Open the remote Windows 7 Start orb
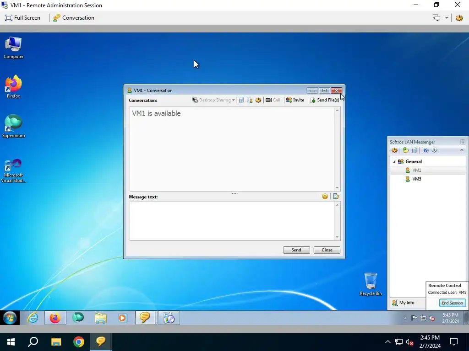The height and width of the screenshot is (351, 469). tap(10, 318)
